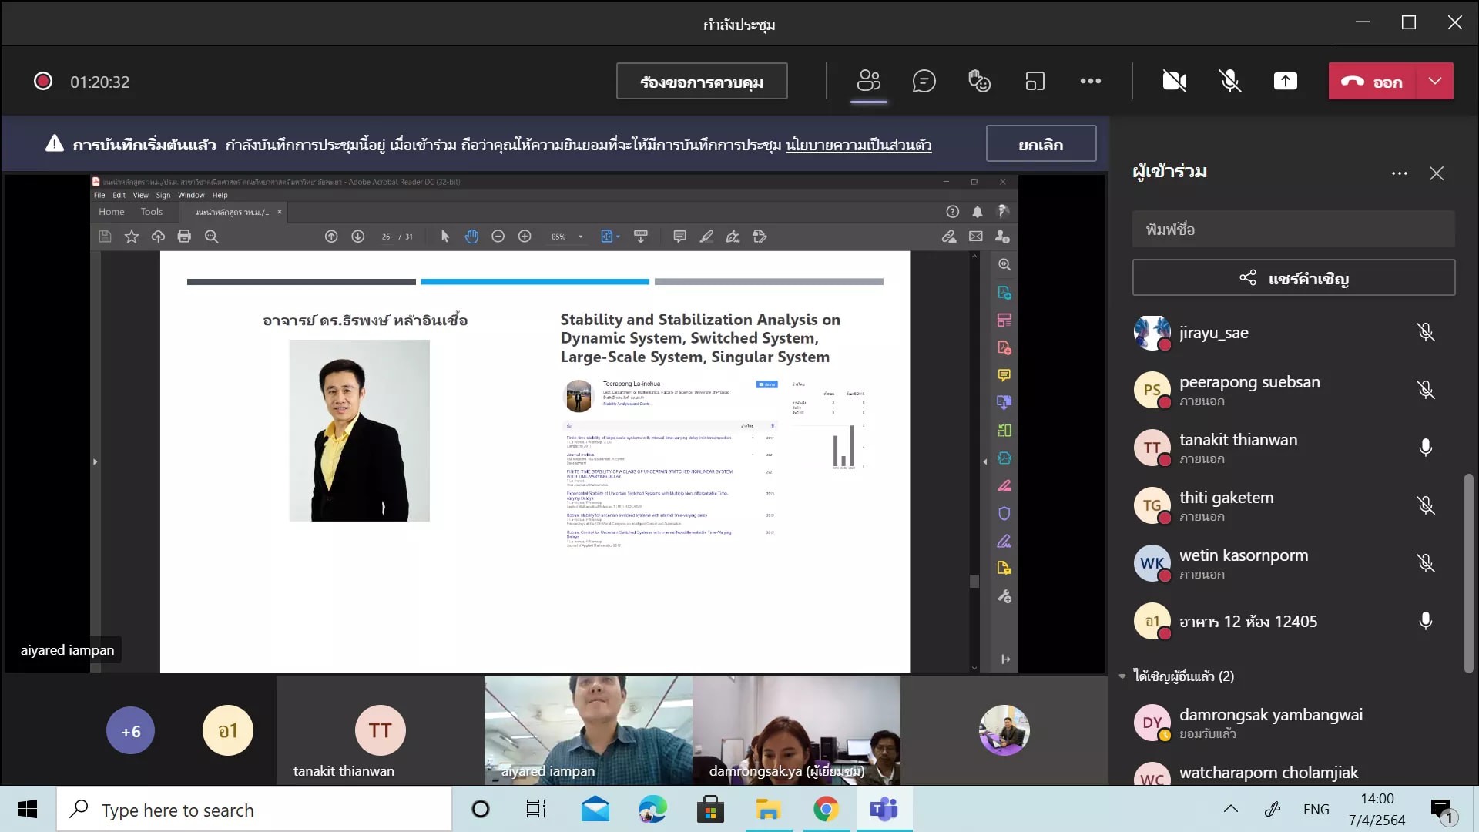Click the participants list scrollbar
The height and width of the screenshot is (832, 1479).
(x=1468, y=574)
